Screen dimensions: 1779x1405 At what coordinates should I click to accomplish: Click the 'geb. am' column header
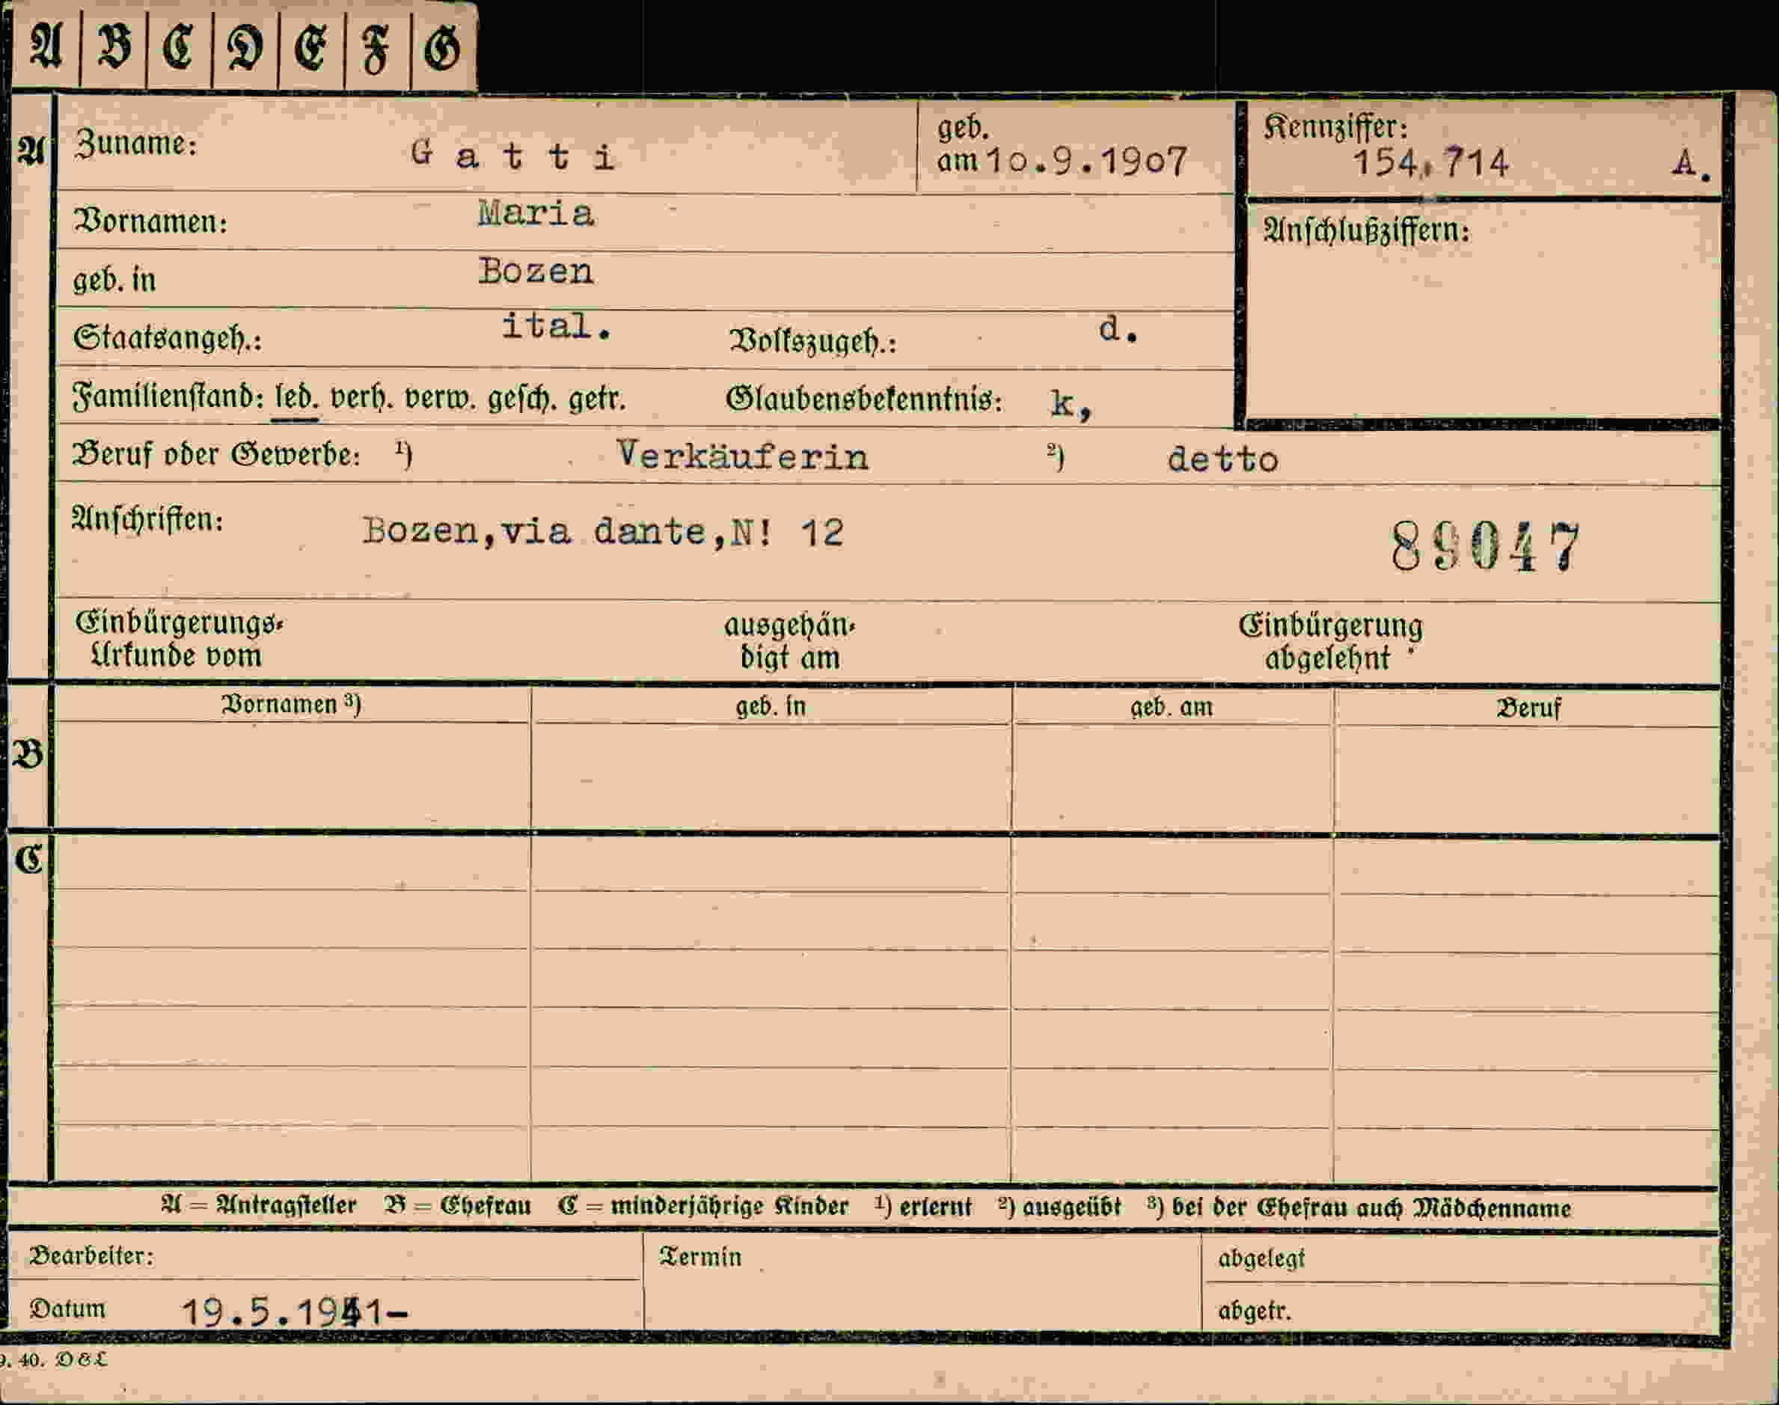click(x=1172, y=706)
